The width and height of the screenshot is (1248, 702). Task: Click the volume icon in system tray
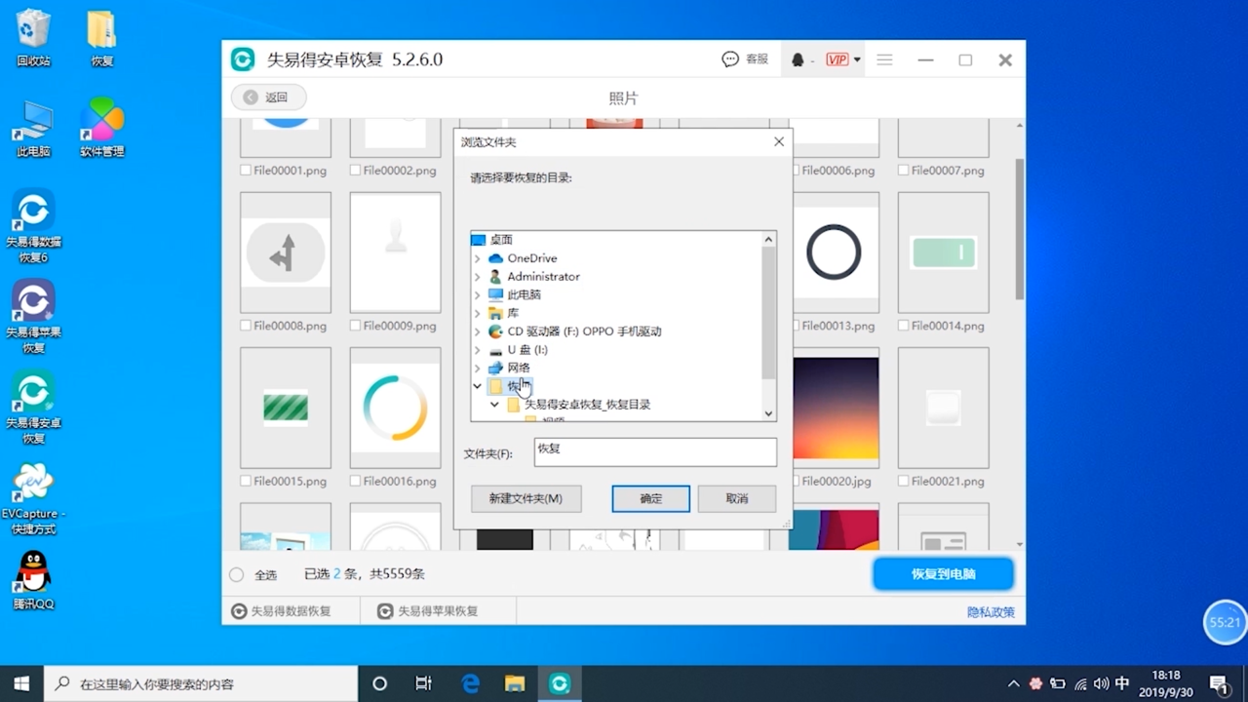(1101, 683)
